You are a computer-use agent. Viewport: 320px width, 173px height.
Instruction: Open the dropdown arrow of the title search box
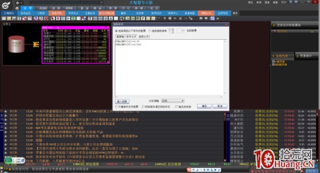point(101,2)
